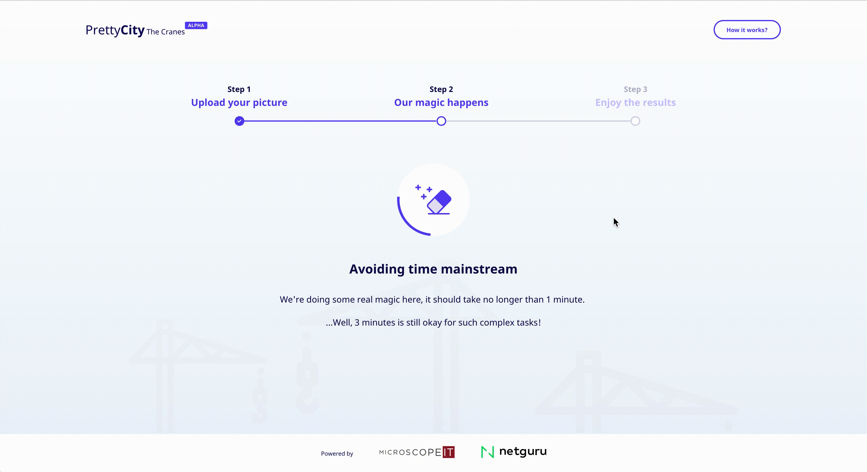Click the Avoiding time mainstream heading
Screen dimensions: 867x472
[x=433, y=269]
